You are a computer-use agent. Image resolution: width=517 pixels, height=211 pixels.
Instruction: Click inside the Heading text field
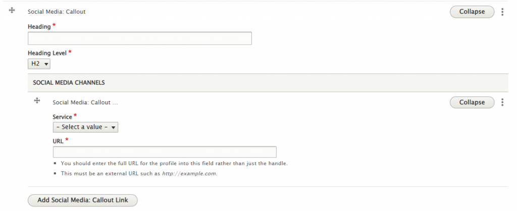point(140,38)
